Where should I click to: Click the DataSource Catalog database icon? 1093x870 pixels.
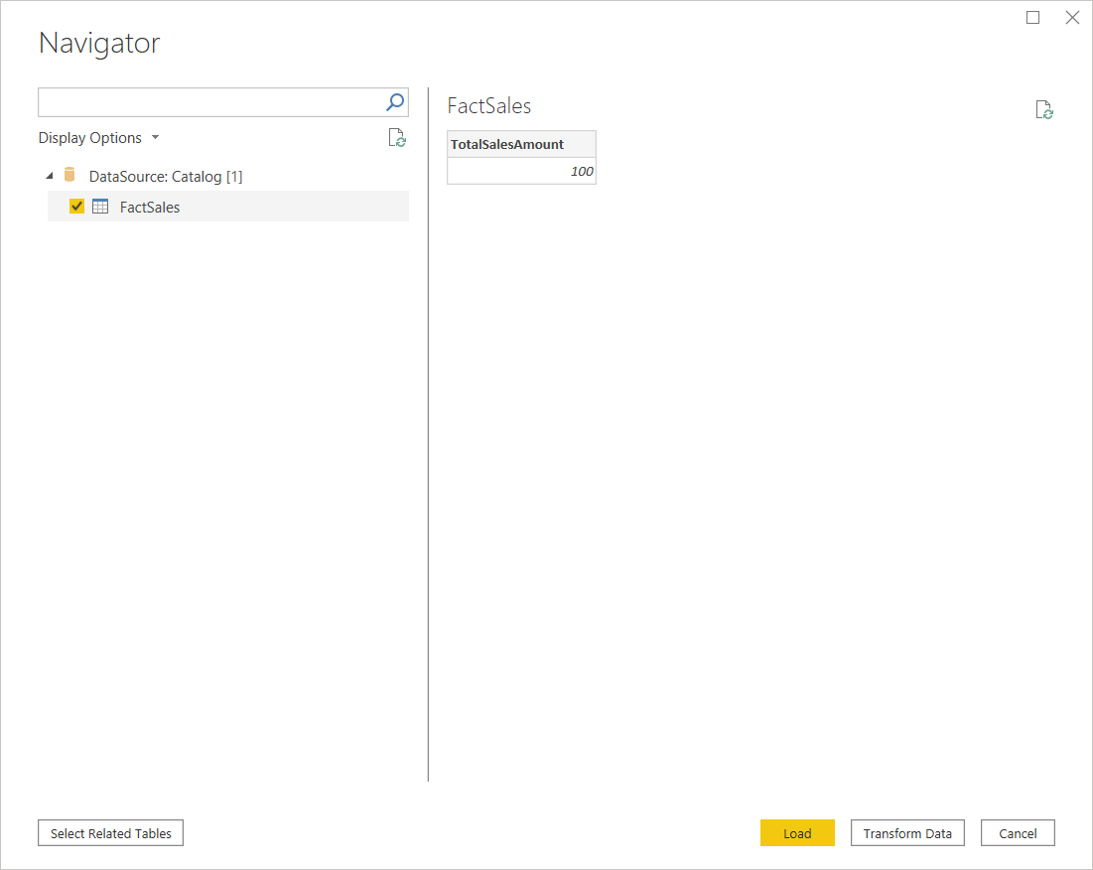pyautogui.click(x=69, y=175)
